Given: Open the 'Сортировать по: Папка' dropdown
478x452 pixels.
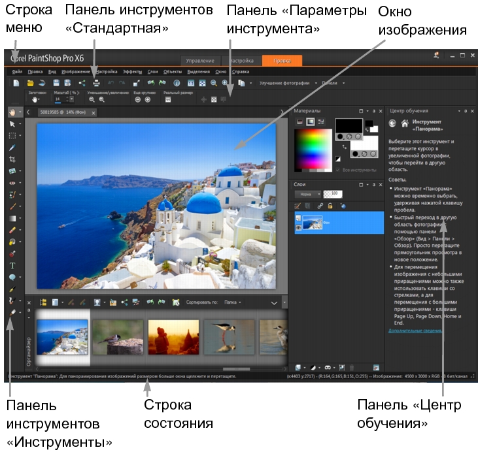Looking at the screenshot, I should click(x=233, y=303).
